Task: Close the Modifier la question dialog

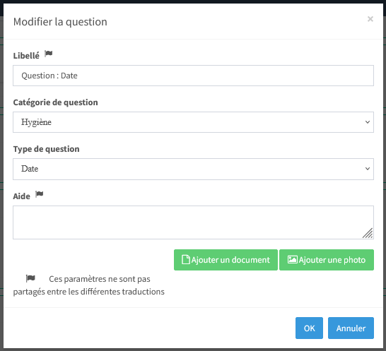Action: [370, 19]
